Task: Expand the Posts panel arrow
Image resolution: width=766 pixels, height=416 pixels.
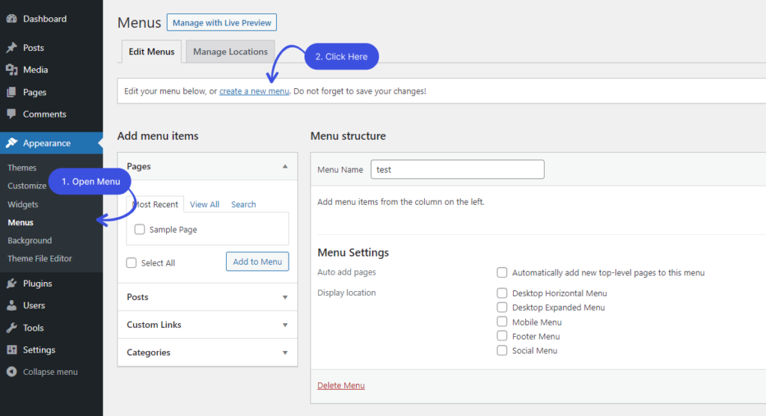Action: [x=285, y=297]
